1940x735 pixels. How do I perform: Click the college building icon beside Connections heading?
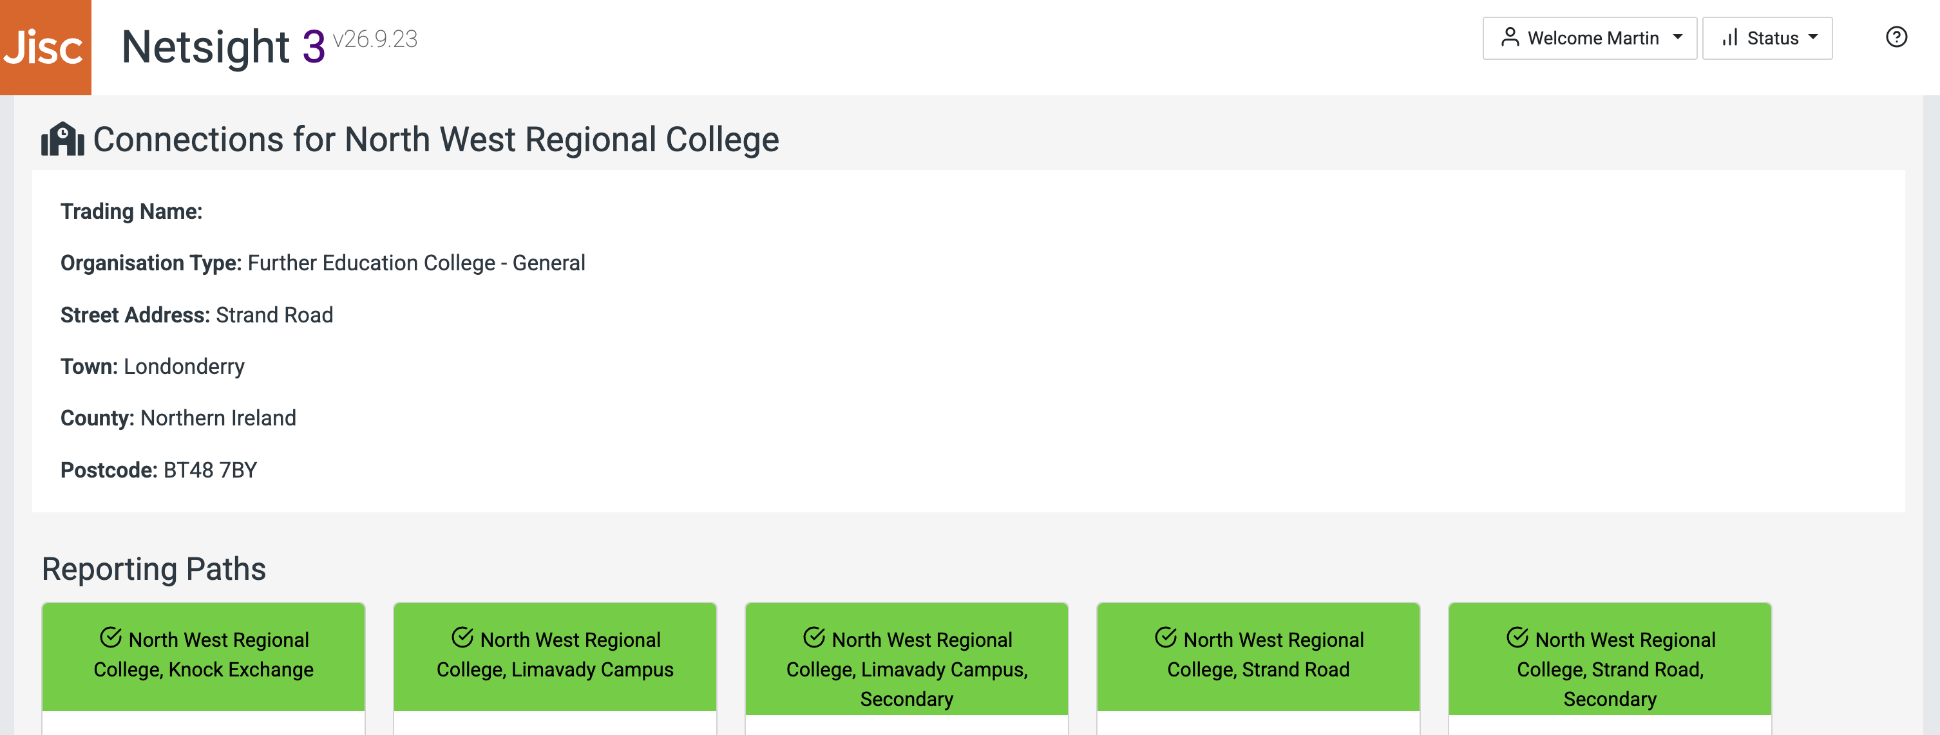tap(62, 139)
